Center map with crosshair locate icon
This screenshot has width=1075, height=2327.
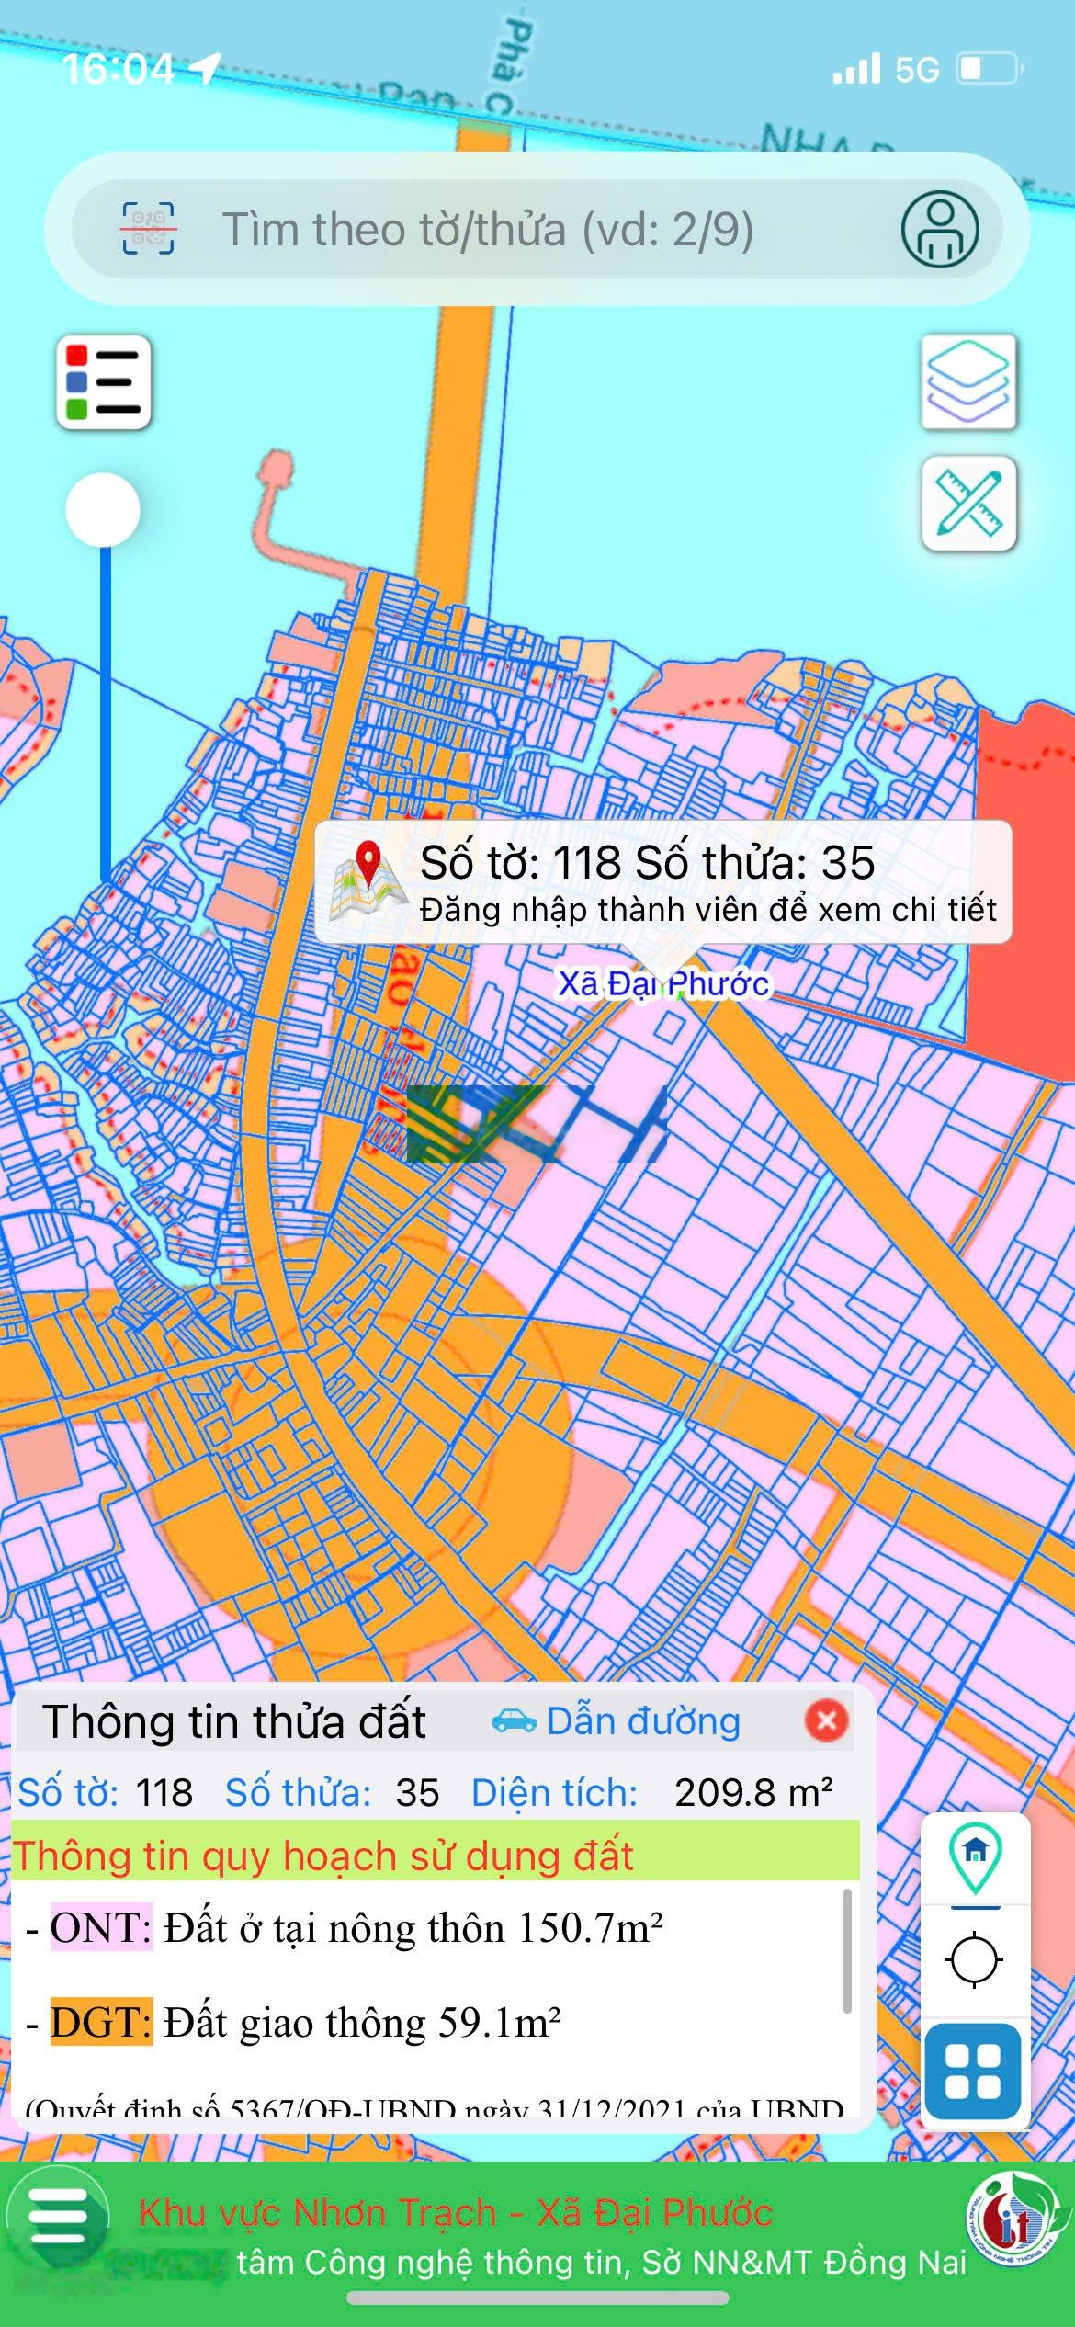coord(974,1960)
